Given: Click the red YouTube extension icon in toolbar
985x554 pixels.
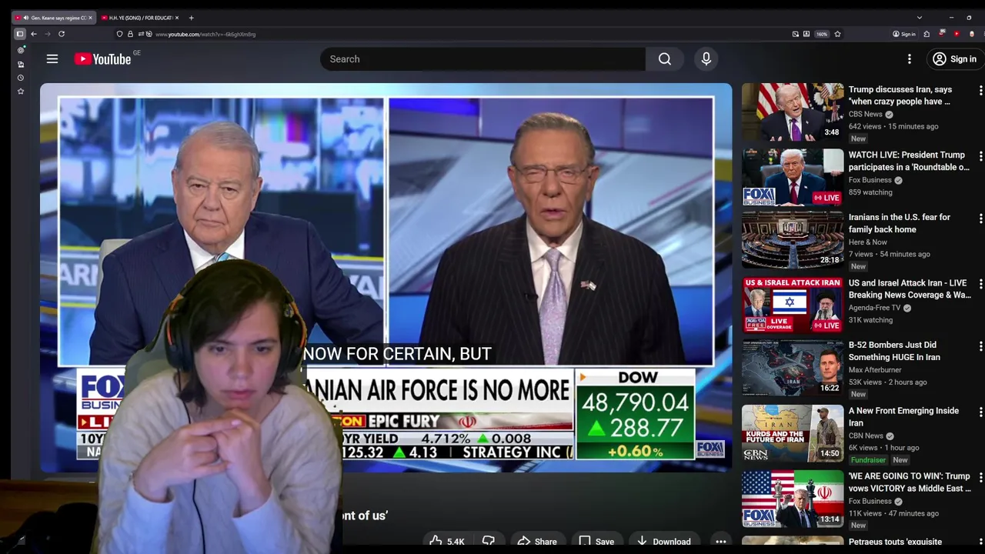Looking at the screenshot, I should coord(957,34).
